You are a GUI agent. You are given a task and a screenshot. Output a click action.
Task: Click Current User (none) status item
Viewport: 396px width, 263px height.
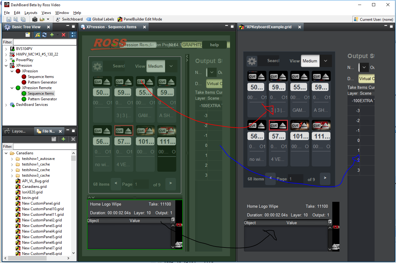(374, 19)
